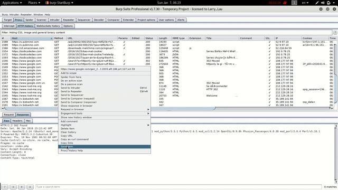Choose 'Do a passive scan'
The width and height of the screenshot is (338, 190).
[x=105, y=84]
